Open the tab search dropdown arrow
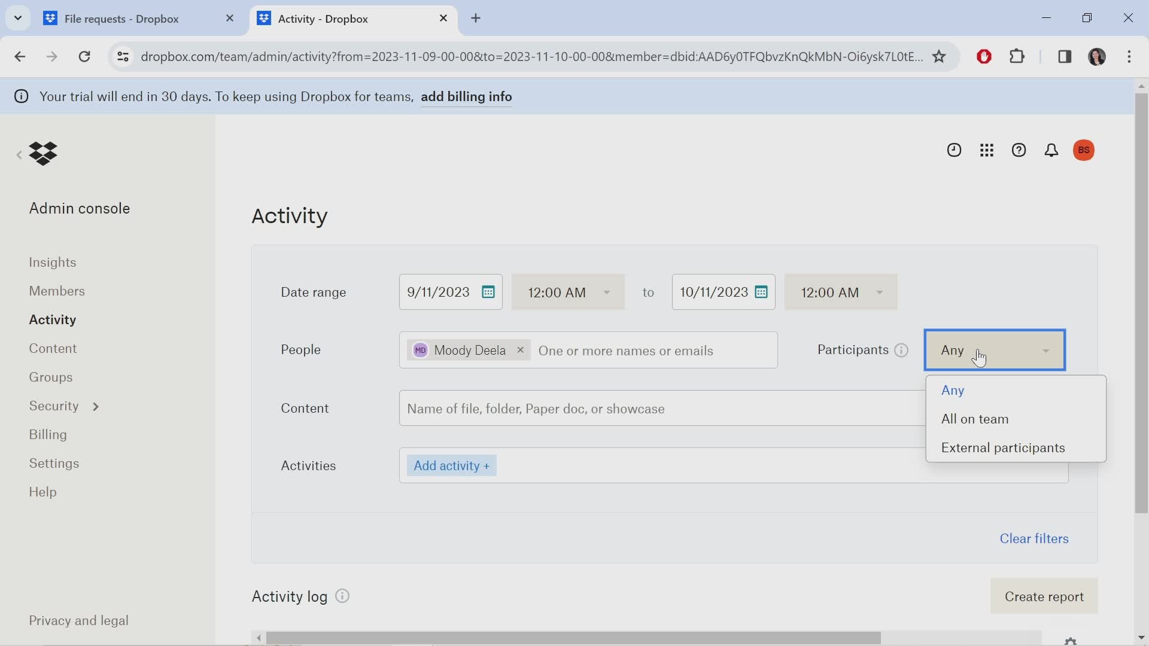 pos(18,18)
